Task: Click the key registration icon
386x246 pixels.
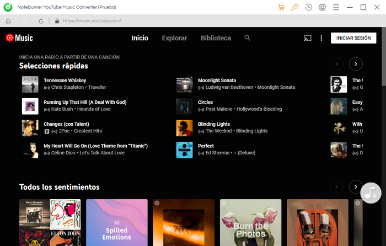Action: tap(294, 7)
